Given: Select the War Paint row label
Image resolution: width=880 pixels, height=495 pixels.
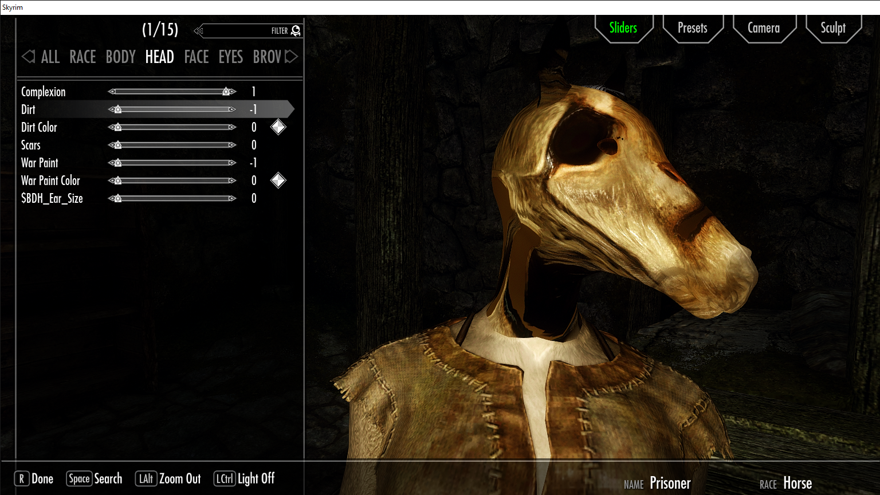Looking at the screenshot, I should coord(40,163).
